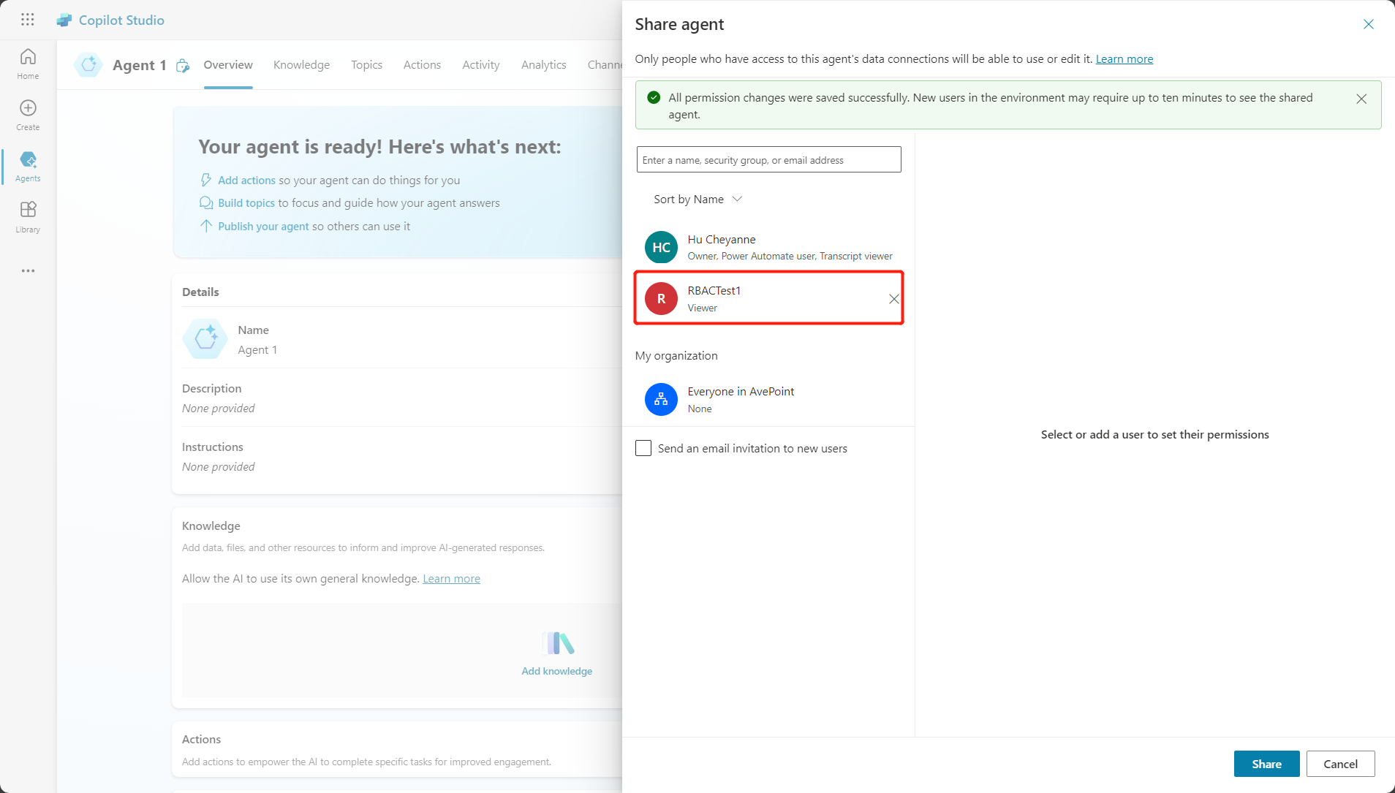1395x793 pixels.
Task: Click the Add knowledge books icon
Action: coord(557,643)
